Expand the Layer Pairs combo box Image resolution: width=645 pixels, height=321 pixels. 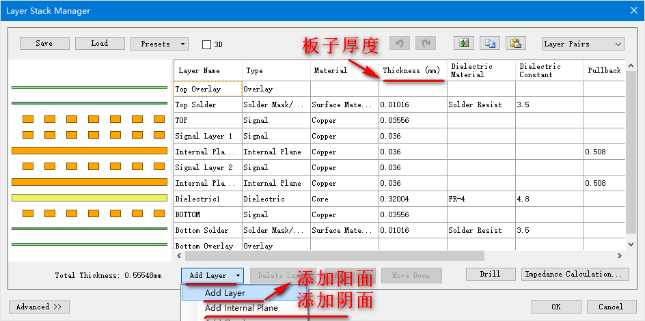coord(582,44)
